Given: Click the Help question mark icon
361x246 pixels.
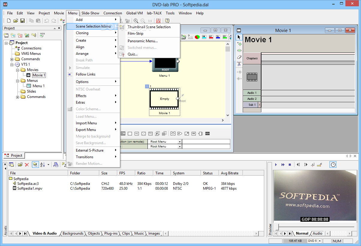Looking at the screenshot, I should click(167, 21).
